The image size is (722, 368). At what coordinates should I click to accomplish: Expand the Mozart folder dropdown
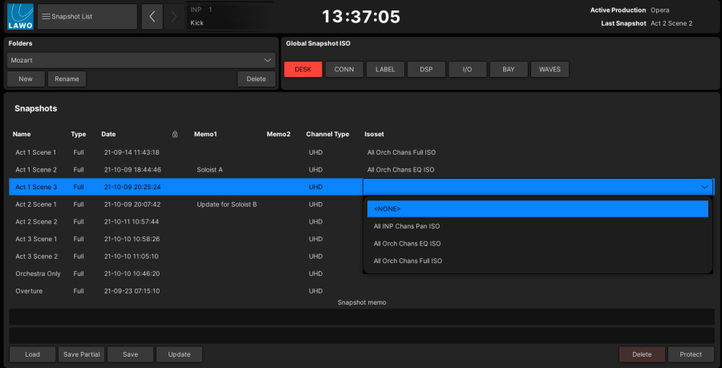point(141,60)
